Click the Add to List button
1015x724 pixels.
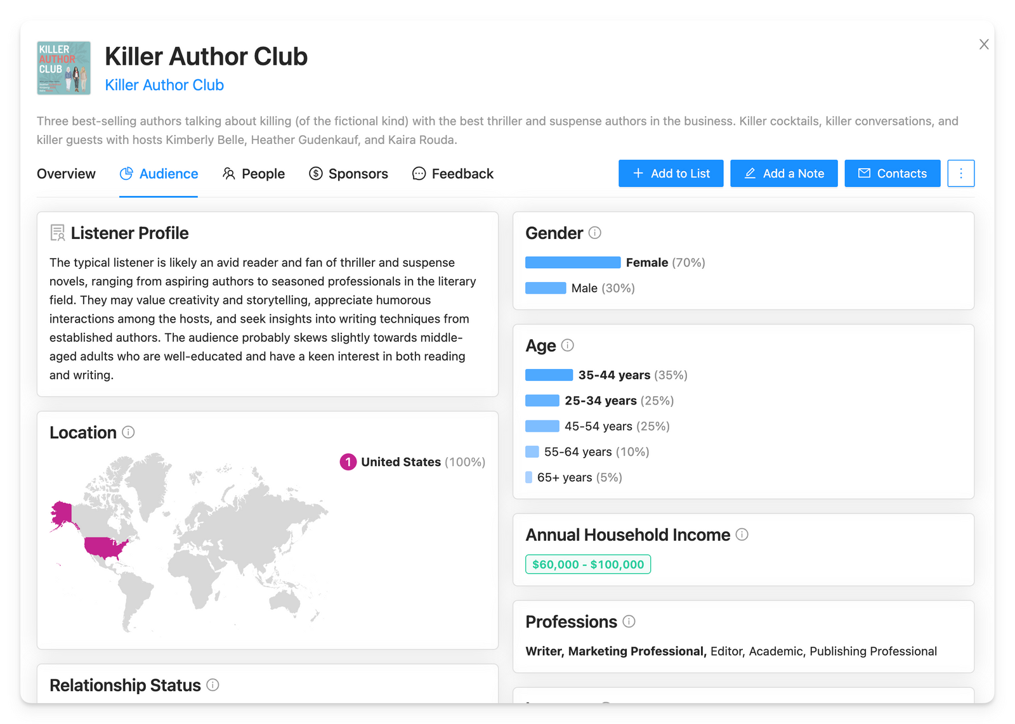click(x=671, y=173)
